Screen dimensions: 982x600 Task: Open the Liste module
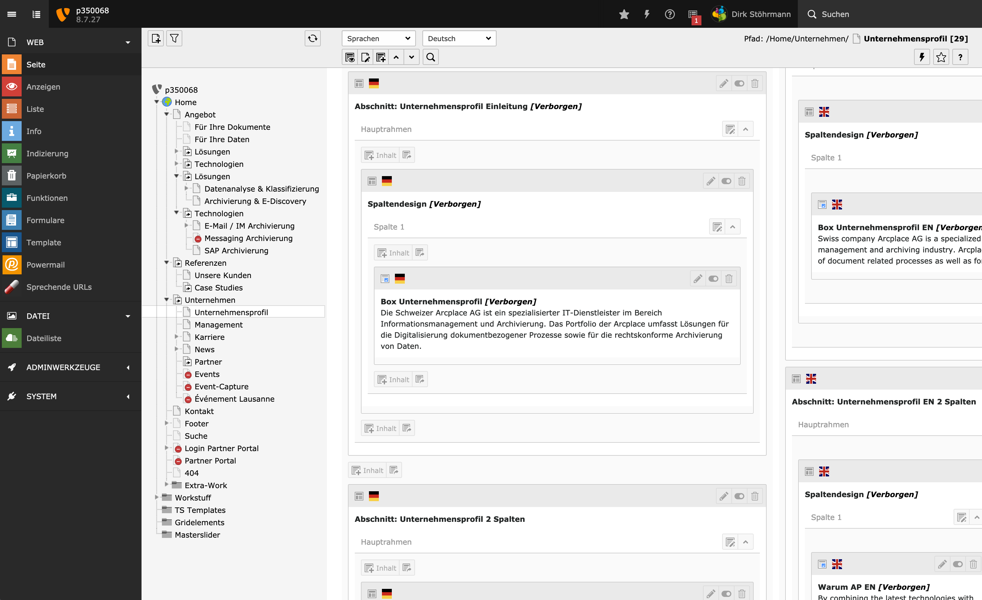(70, 109)
